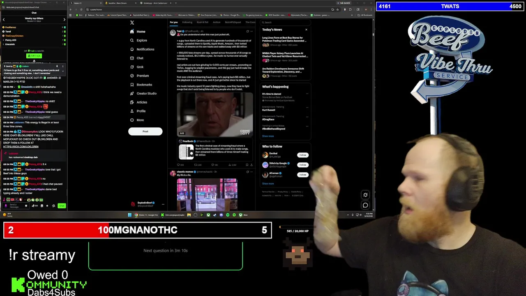526x296 pixels.
Task: Open more options on Tuki's post
Action: (251, 31)
